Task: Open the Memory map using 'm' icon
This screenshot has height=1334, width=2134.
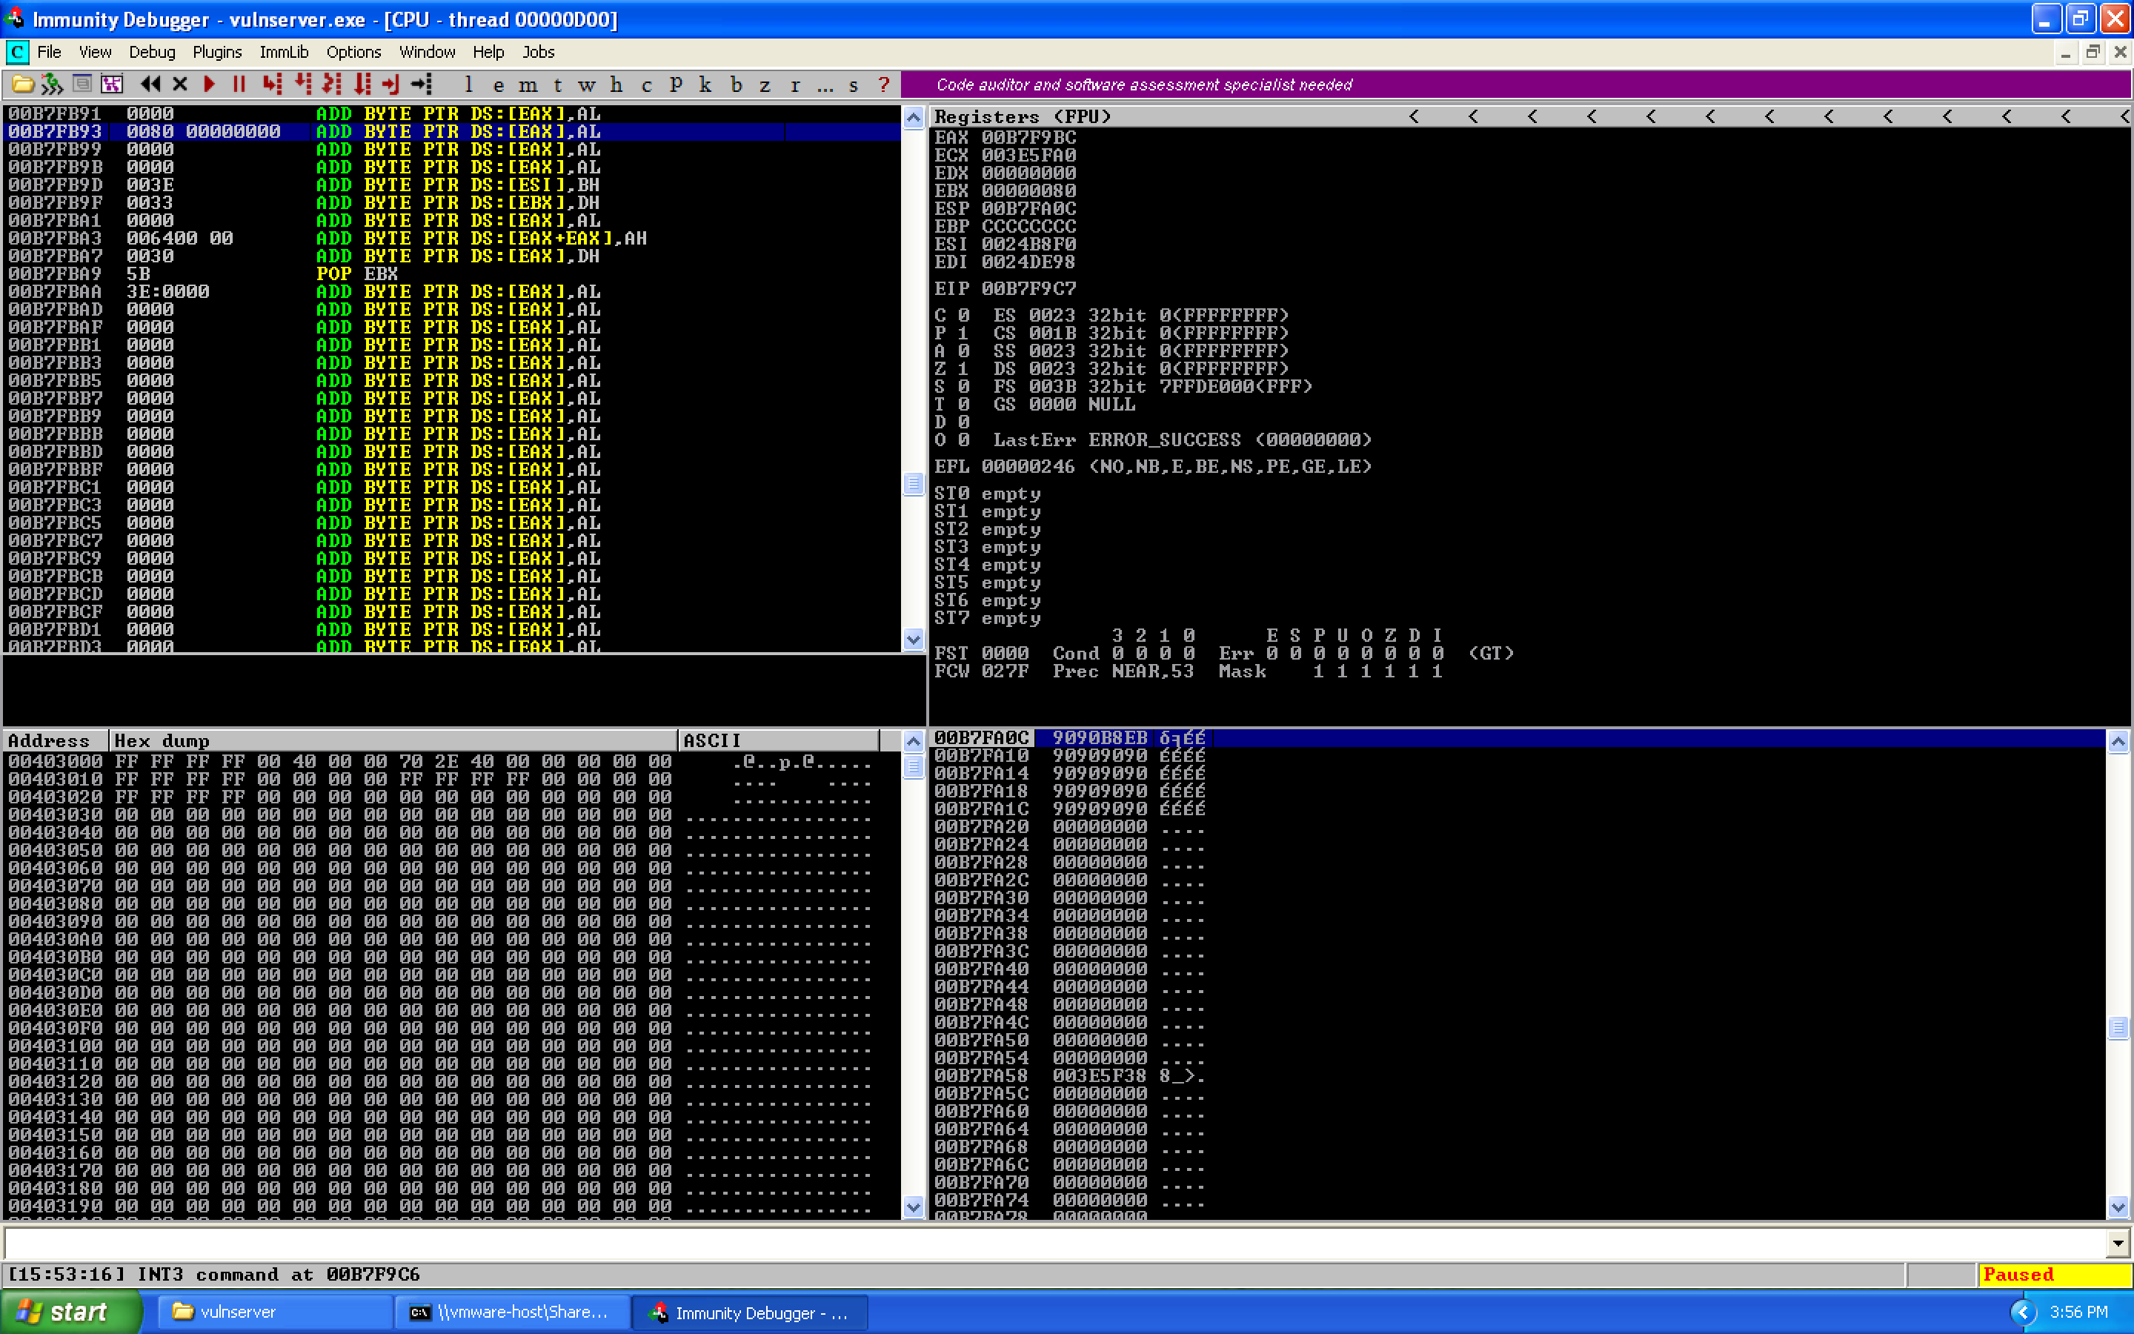Action: click(528, 84)
